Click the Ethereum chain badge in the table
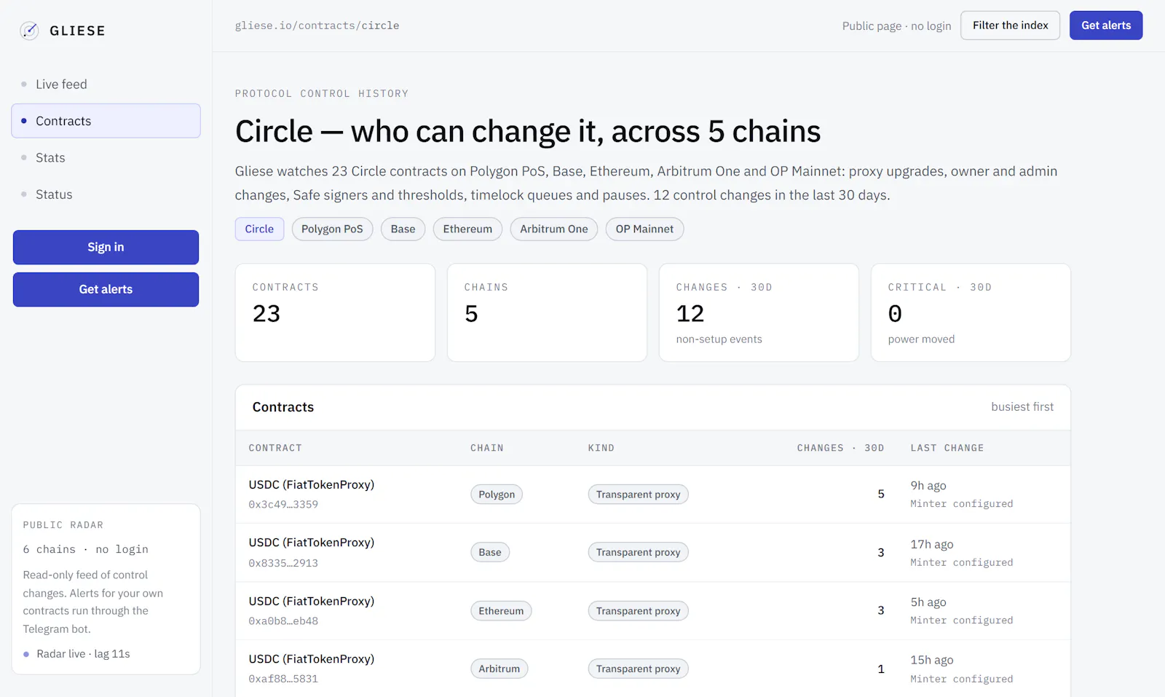 pos(501,611)
